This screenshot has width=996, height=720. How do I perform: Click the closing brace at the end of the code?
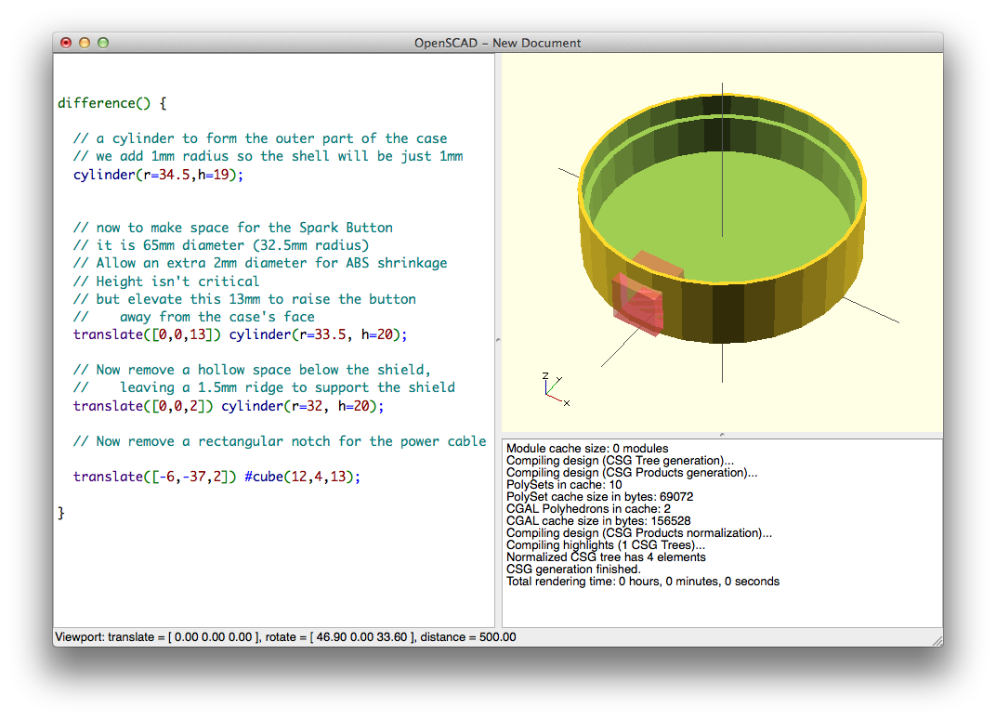tap(60, 512)
